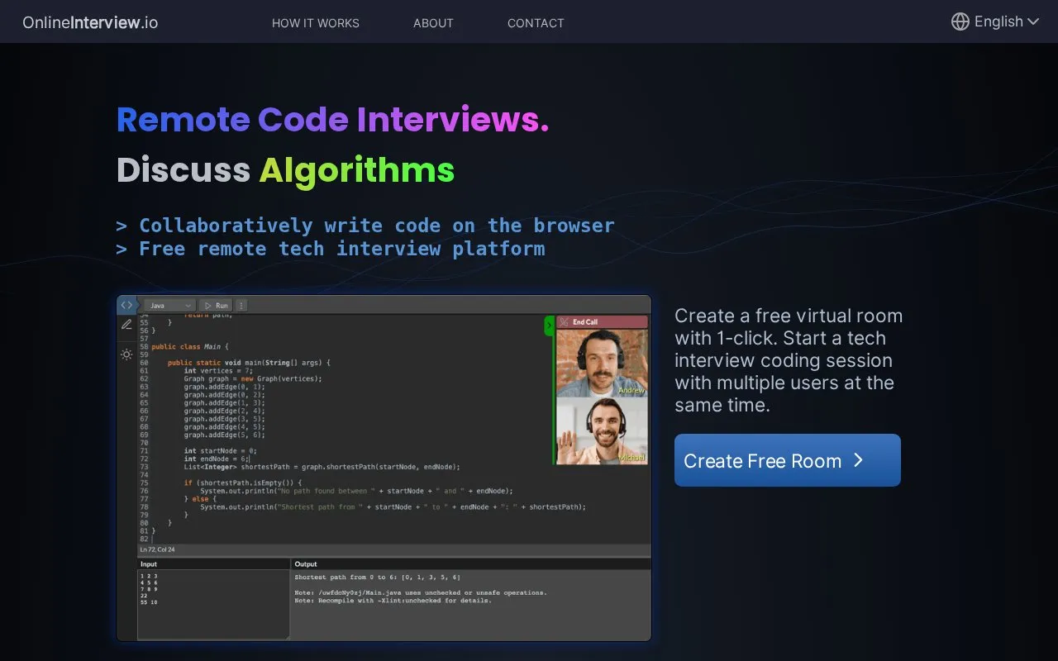Click inside the Input panel text area
The width and height of the screenshot is (1058, 661).
(213, 604)
